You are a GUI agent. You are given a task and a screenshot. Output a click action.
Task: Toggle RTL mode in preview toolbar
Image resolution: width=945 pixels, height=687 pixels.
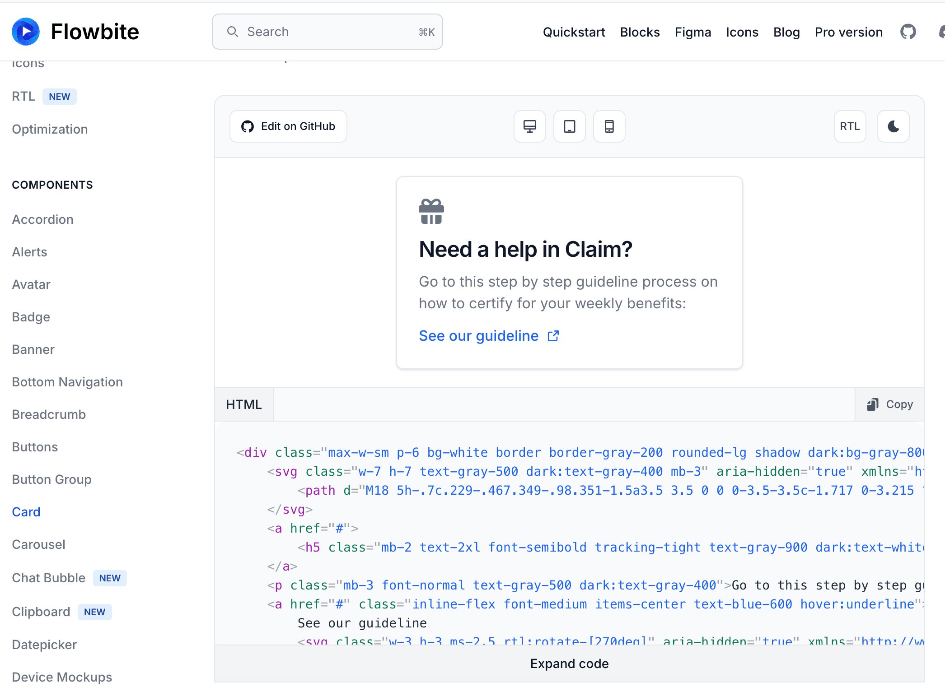pos(850,126)
